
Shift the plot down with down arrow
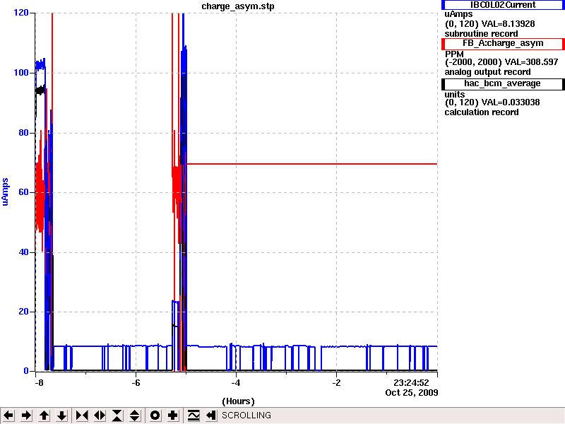(x=62, y=416)
